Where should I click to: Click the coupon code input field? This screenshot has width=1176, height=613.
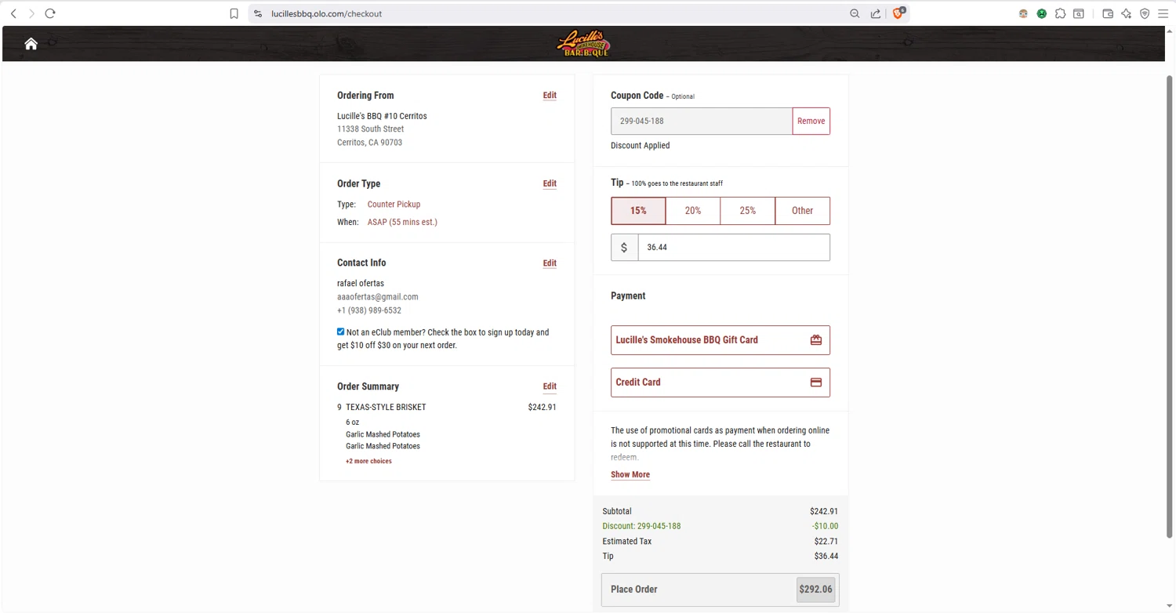click(x=702, y=122)
